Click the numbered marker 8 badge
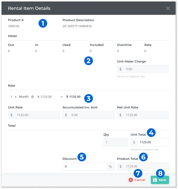 coord(160,173)
